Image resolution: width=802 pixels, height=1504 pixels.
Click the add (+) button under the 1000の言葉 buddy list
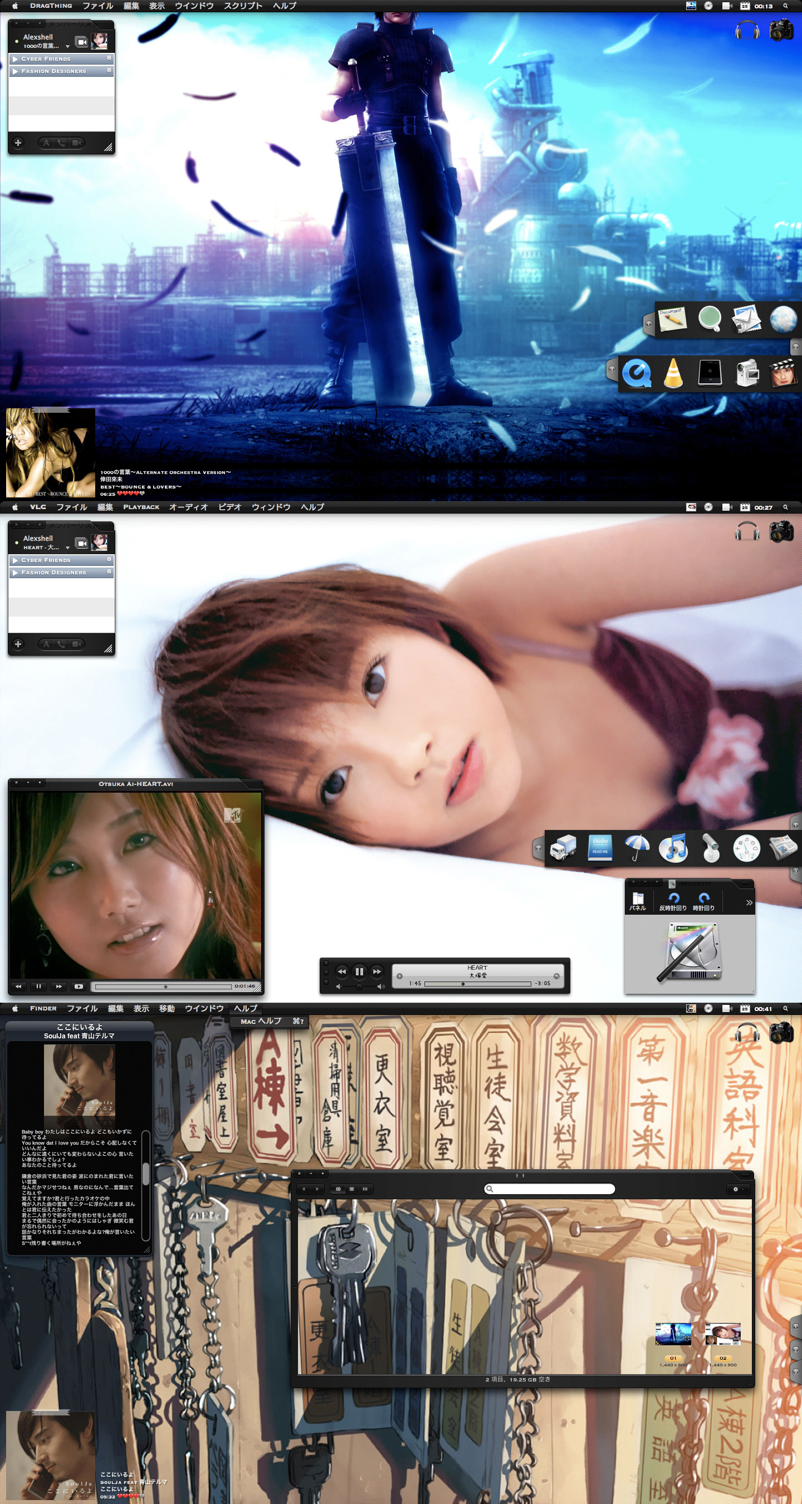(18, 143)
